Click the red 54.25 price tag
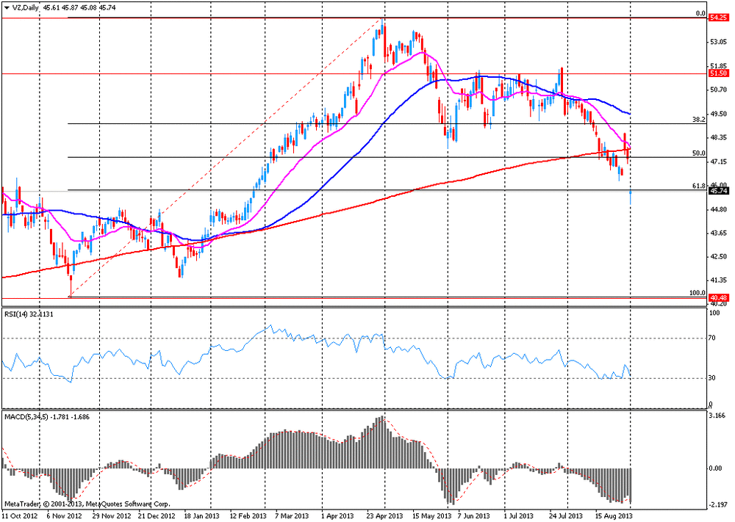This screenshot has width=735, height=522. click(x=718, y=18)
